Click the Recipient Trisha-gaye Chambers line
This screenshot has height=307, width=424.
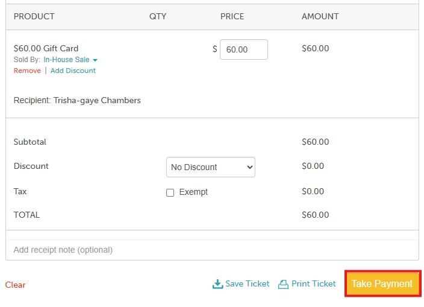(77, 100)
